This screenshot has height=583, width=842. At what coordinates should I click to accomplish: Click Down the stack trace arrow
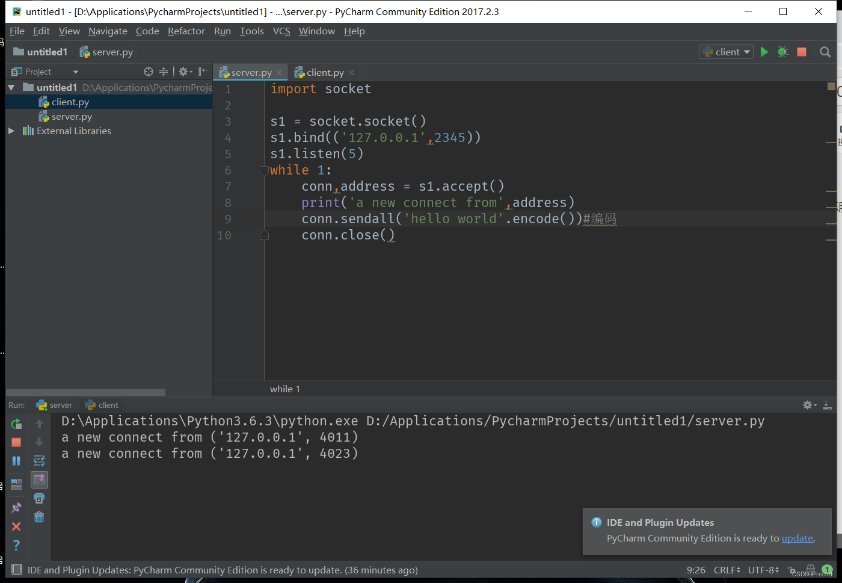pos(39,442)
